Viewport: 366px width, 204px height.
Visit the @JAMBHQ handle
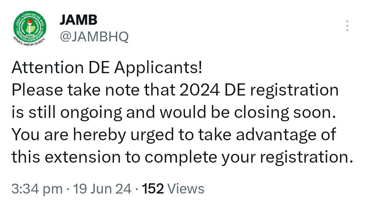[94, 37]
